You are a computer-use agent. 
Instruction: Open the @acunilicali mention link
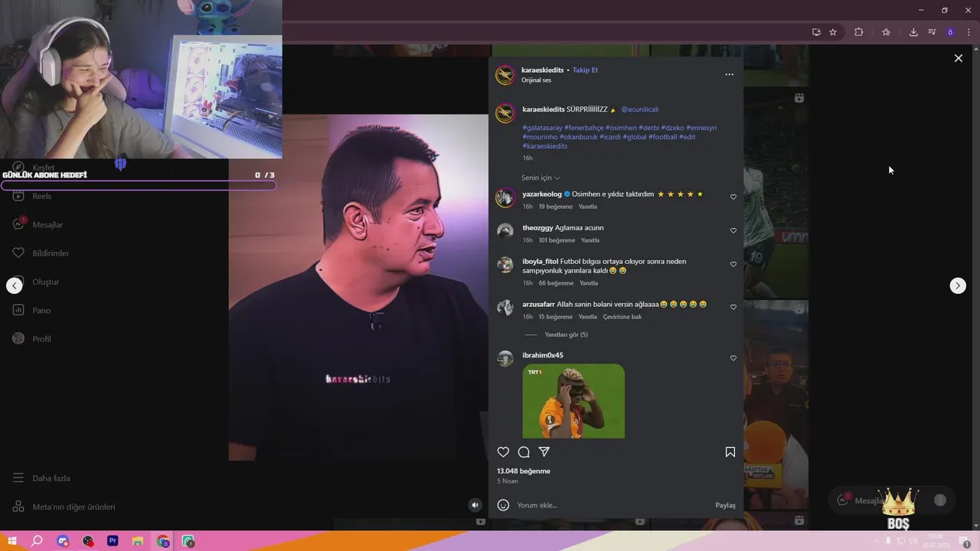[x=639, y=109]
